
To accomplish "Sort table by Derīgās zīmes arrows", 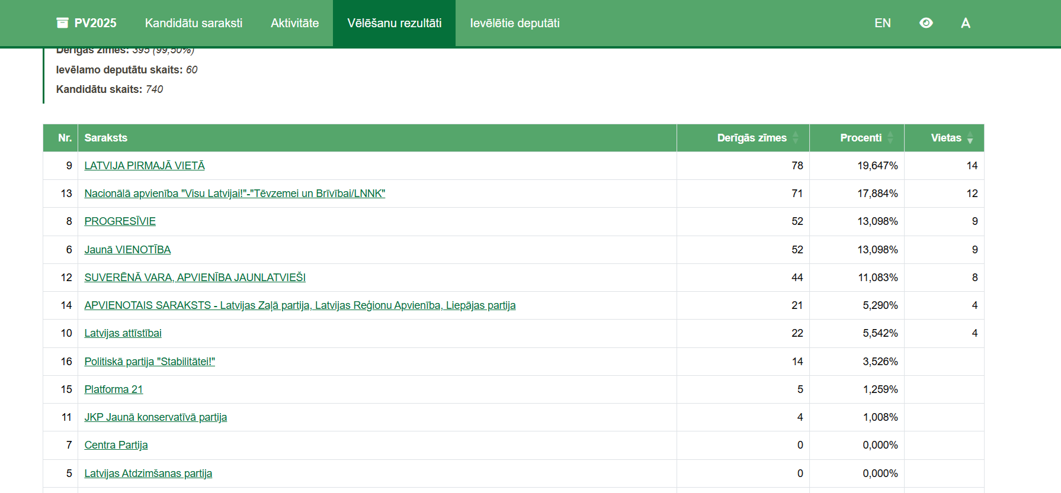I will click(x=795, y=138).
